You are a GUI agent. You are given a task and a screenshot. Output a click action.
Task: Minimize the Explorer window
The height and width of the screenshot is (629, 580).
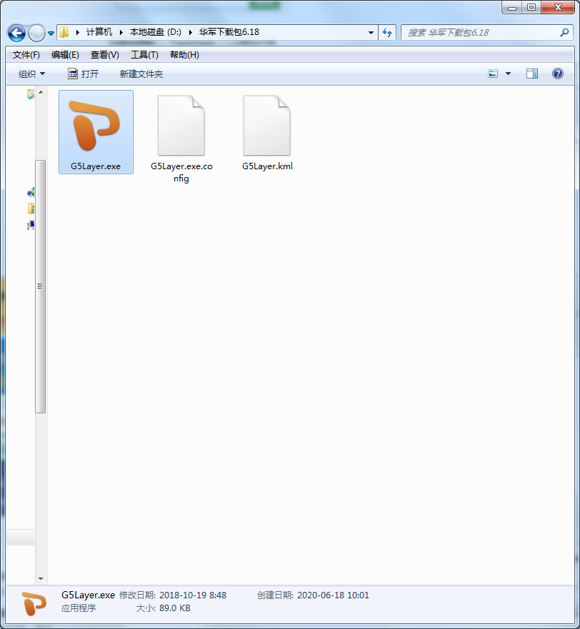(512, 8)
